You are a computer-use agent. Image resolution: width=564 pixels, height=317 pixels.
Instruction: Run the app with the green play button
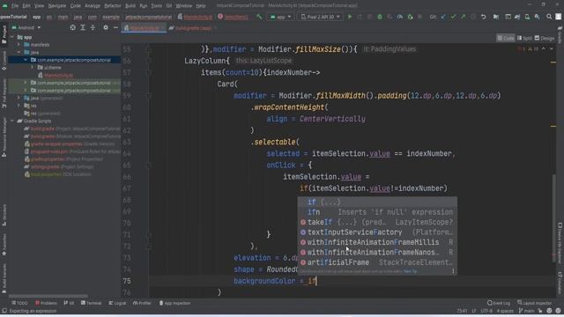350,17
